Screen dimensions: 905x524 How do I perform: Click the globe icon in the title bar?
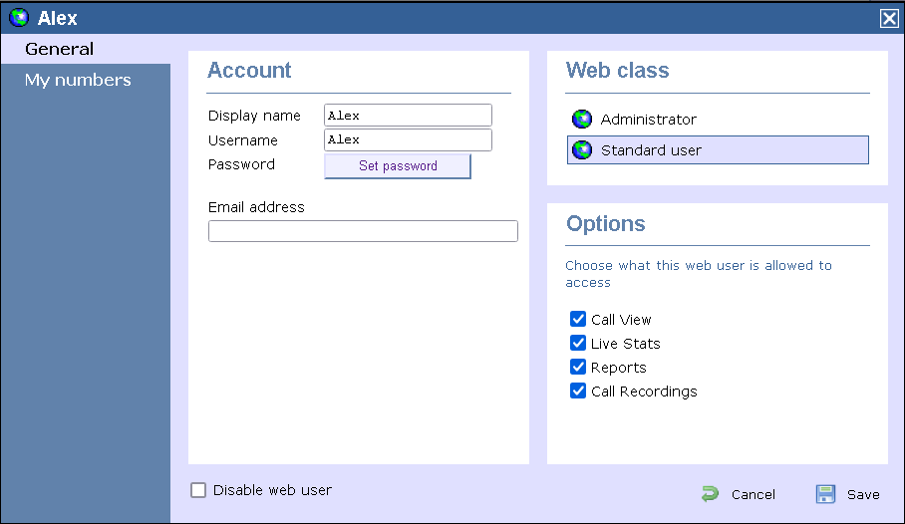coord(19,18)
